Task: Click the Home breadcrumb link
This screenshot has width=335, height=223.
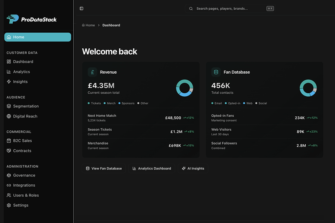Action: pos(89,25)
